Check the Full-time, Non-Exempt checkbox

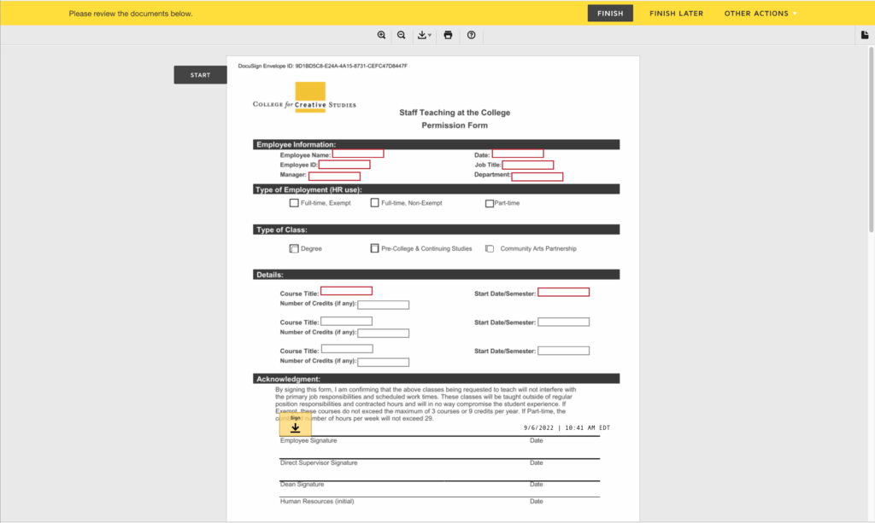click(x=374, y=203)
